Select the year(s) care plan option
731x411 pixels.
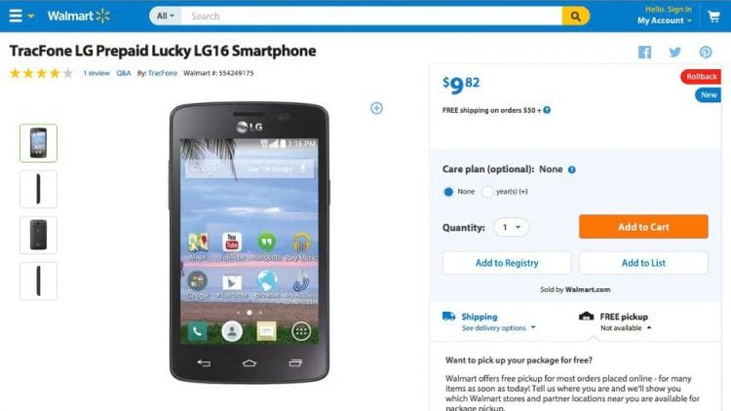487,192
